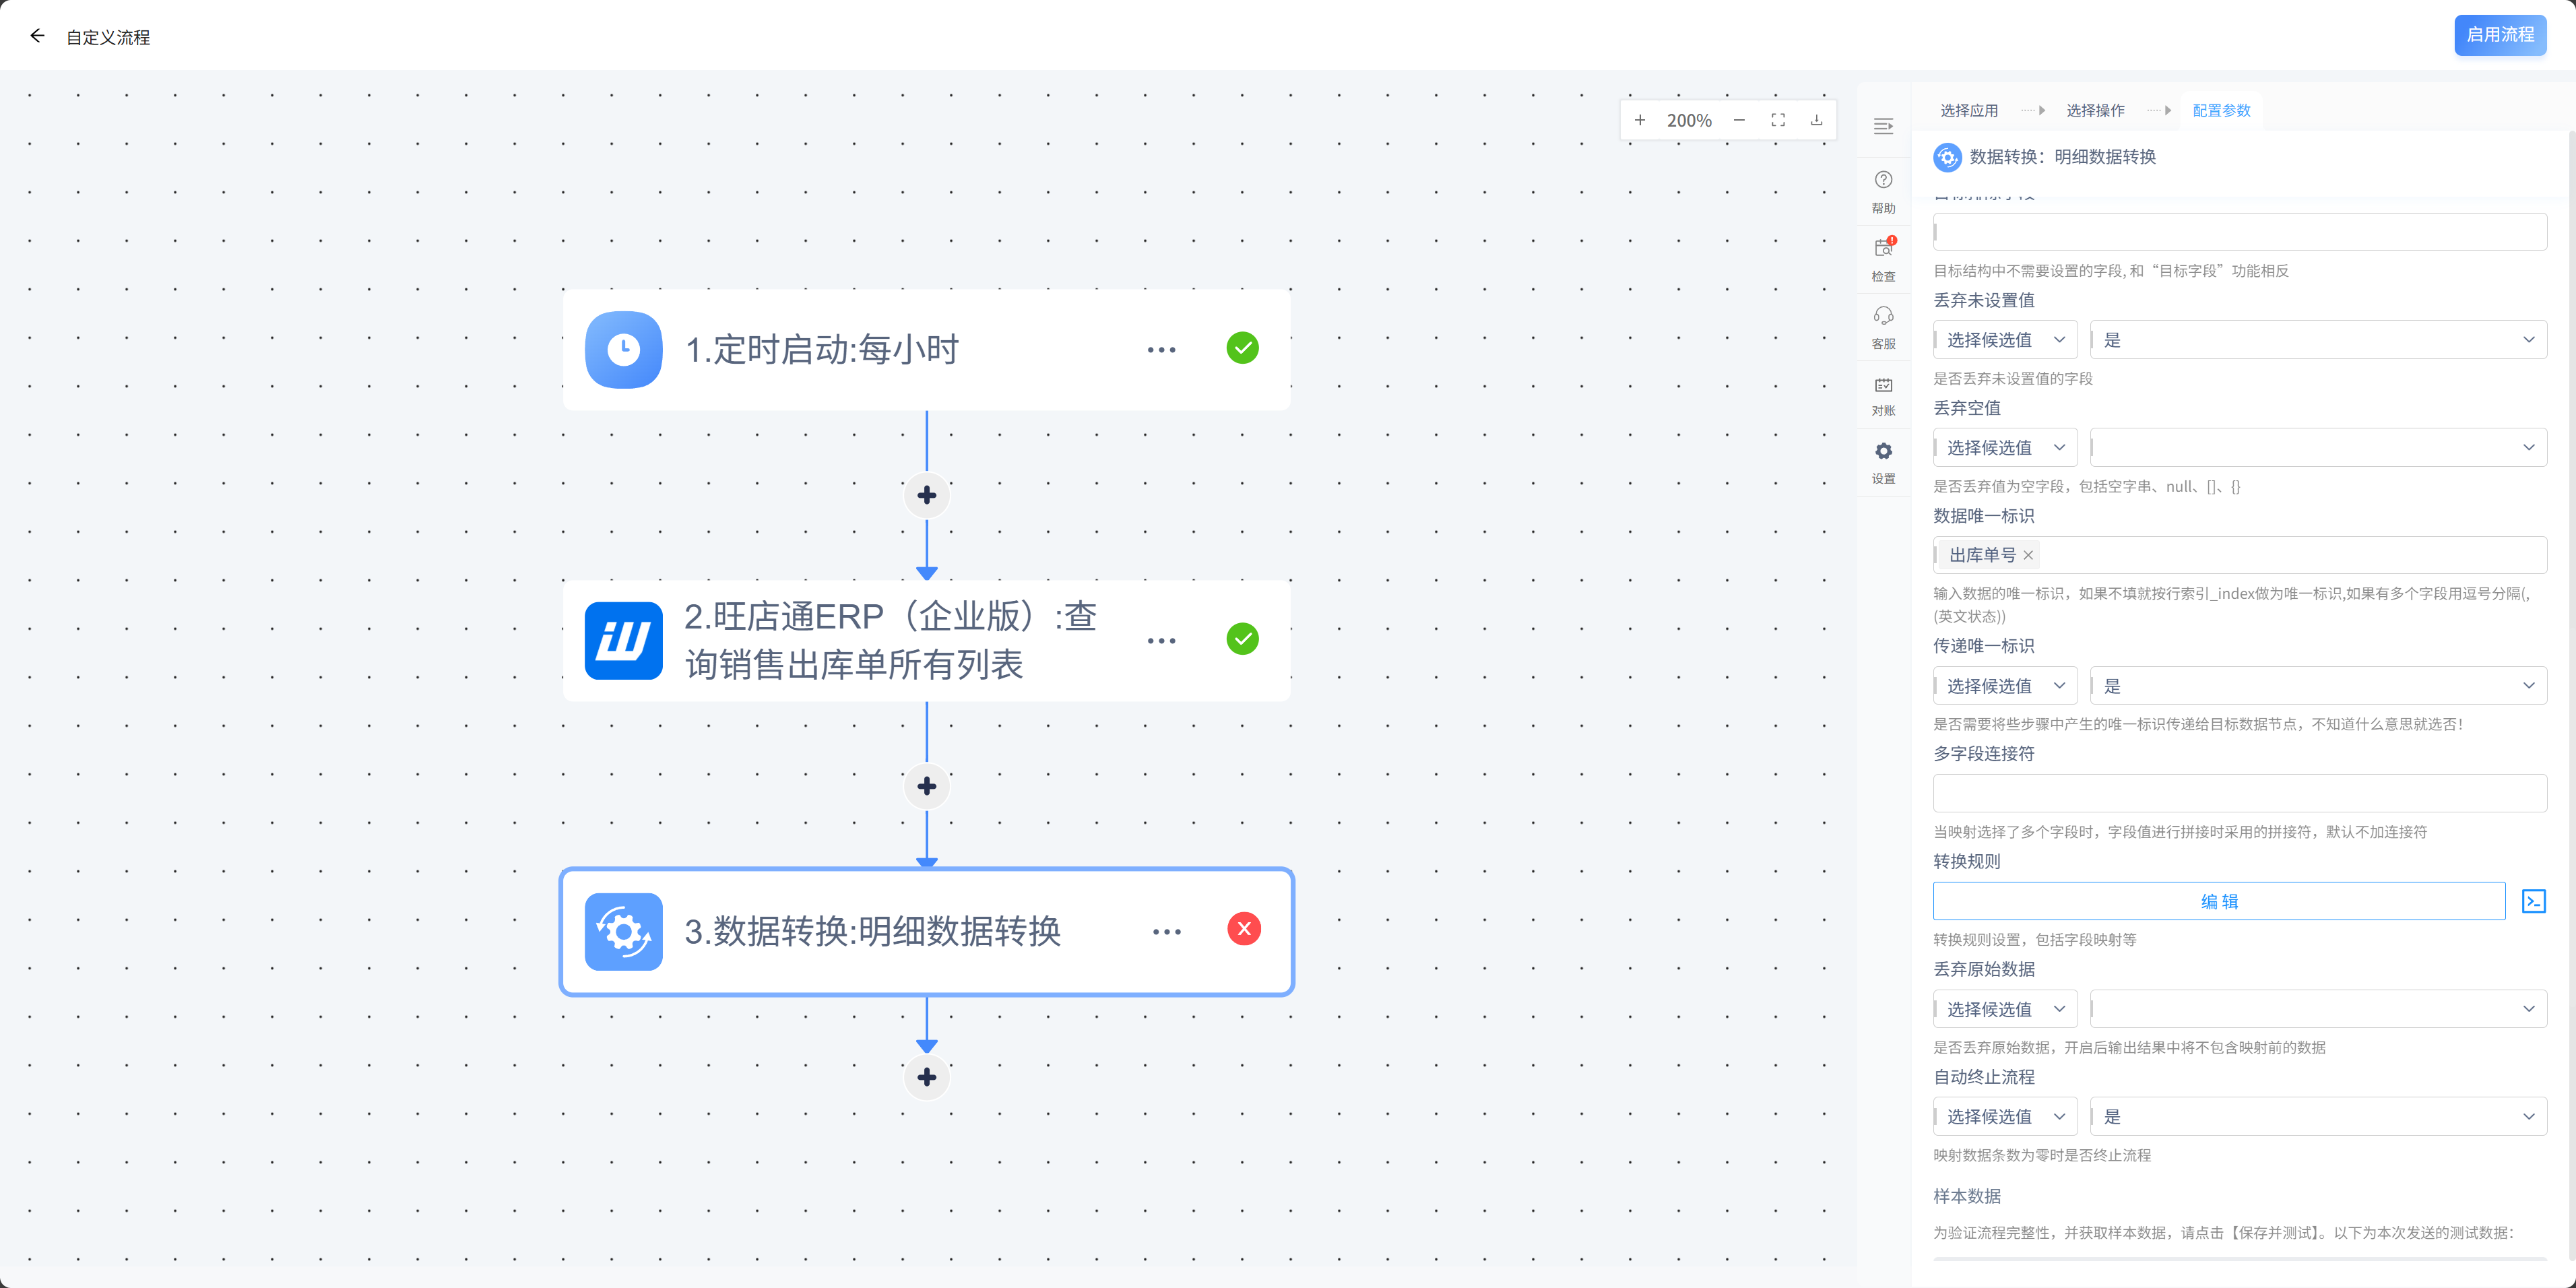Open the 客服 customer service icon
This screenshot has height=1288, width=2576.
pos(1883,316)
